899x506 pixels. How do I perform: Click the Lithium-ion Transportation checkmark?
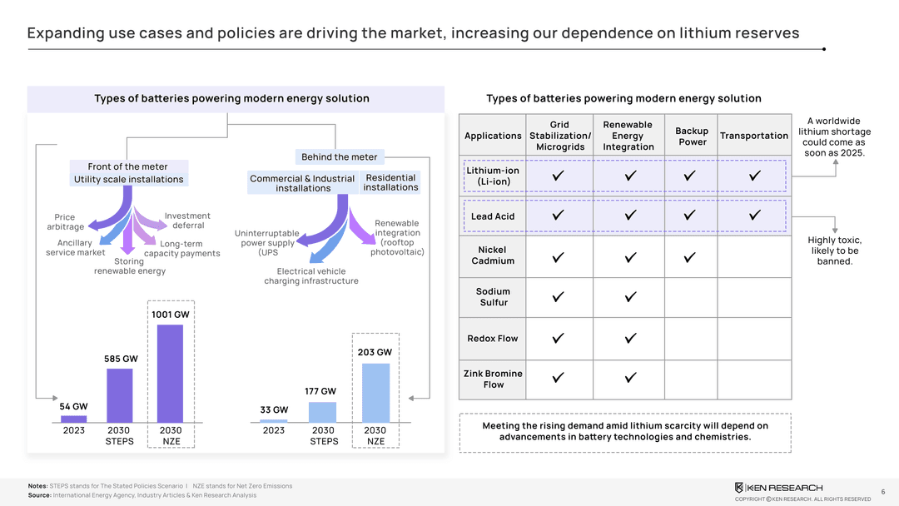[x=754, y=176]
